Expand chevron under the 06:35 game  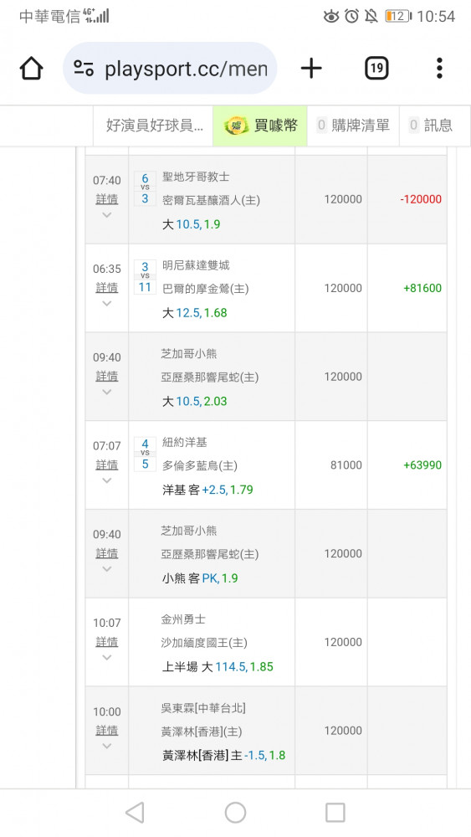click(107, 304)
